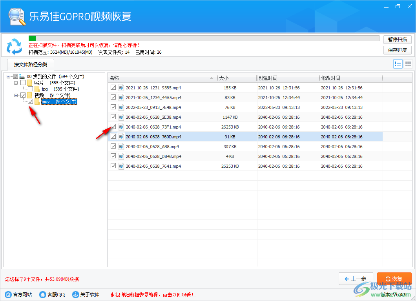
Task: Click file icon of 2040-02-06_0628_2E38.mp4
Action: click(121, 117)
